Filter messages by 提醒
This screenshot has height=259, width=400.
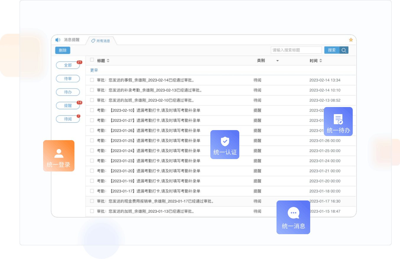point(68,105)
